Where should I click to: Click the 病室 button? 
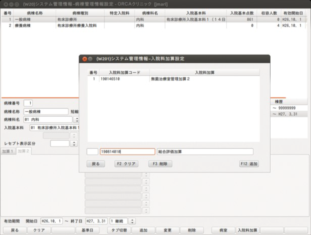223,230
